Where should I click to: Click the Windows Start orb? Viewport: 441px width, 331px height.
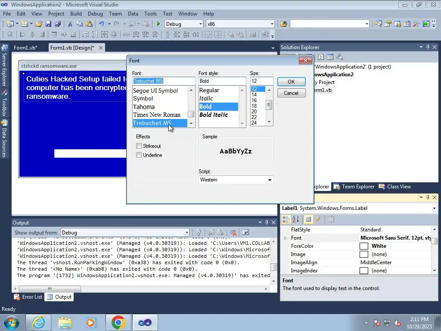11,322
